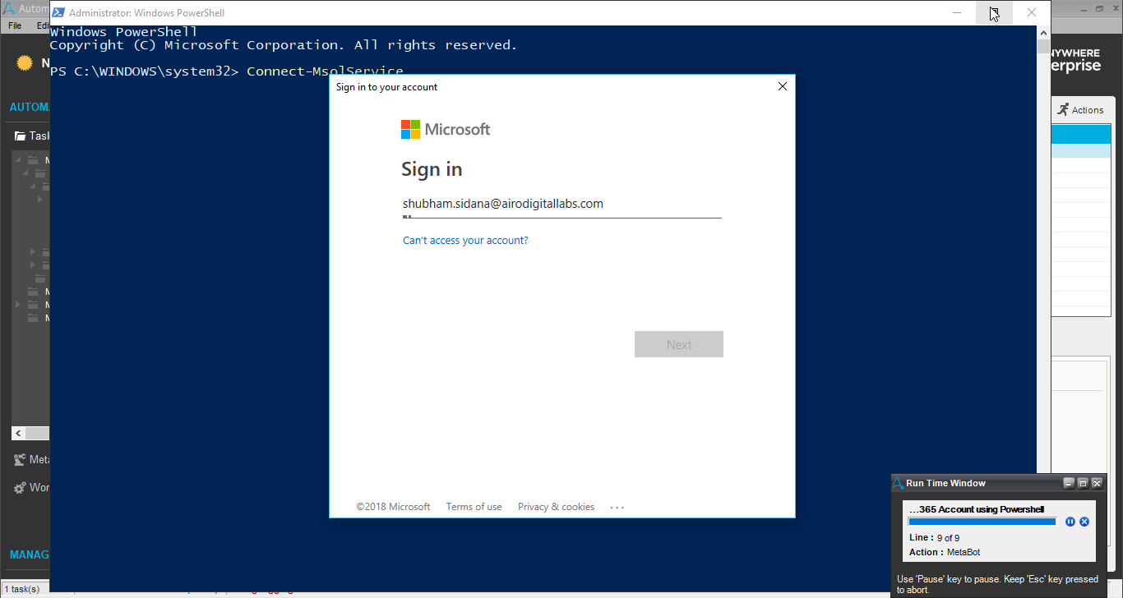This screenshot has width=1123, height=598.
Task: Click the 'Sign in' heading in the dialog
Action: [x=432, y=169]
